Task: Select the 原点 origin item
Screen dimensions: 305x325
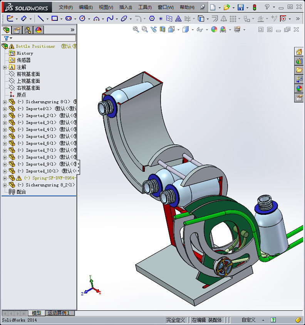Action: coord(21,95)
